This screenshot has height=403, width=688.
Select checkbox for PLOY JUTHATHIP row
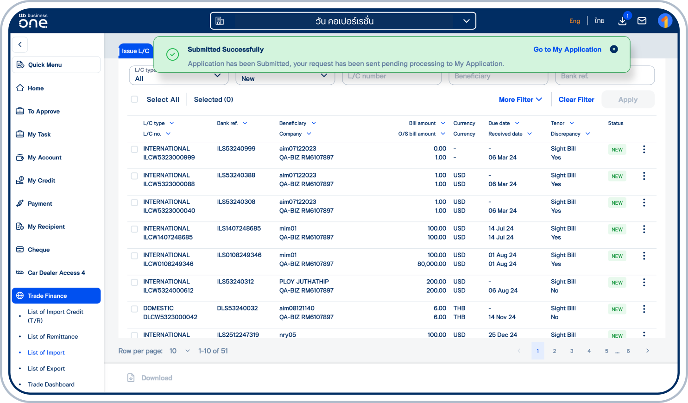(134, 283)
